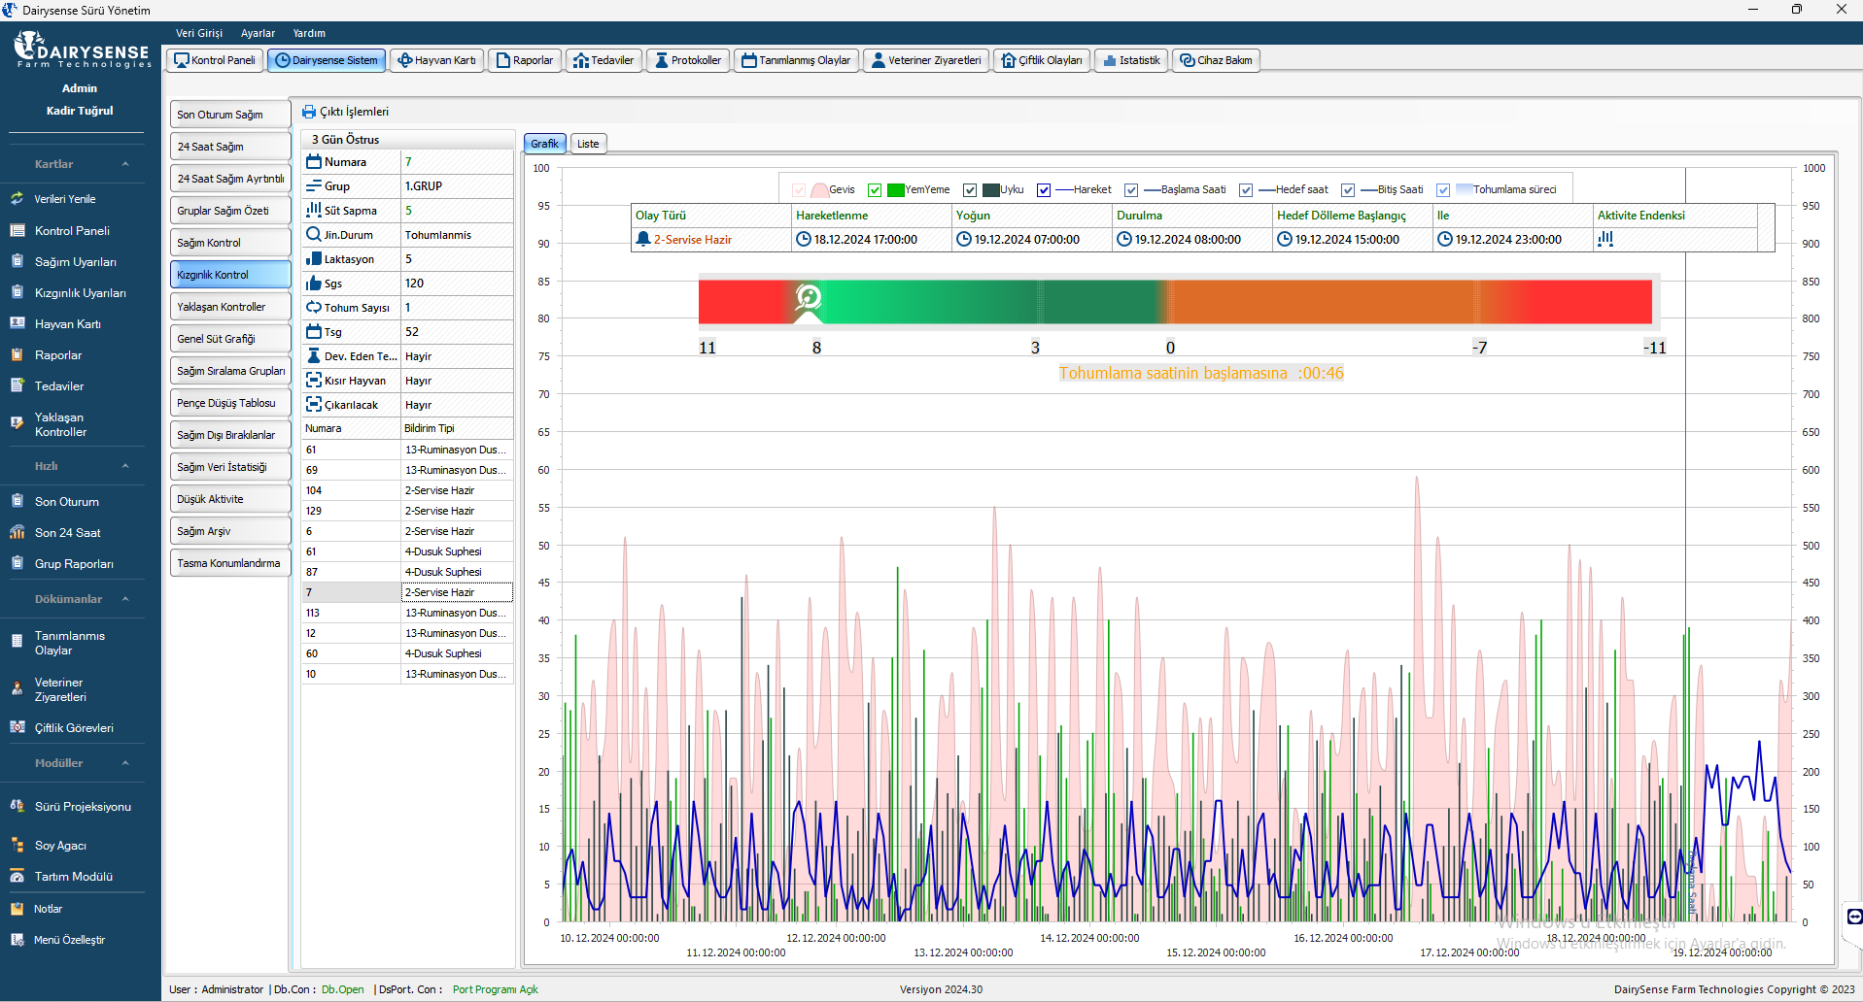Open Kızgınlık Uyarıları sidebar icon

[x=17, y=292]
